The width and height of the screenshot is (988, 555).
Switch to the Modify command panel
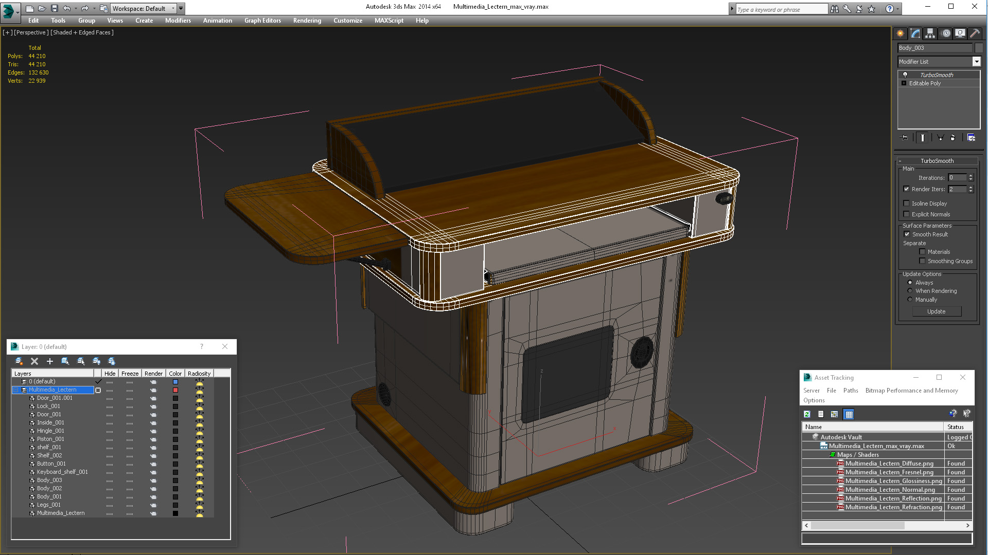[915, 33]
